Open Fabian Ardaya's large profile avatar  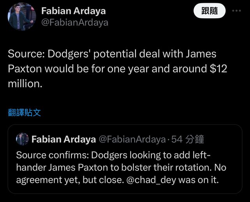(x=21, y=17)
